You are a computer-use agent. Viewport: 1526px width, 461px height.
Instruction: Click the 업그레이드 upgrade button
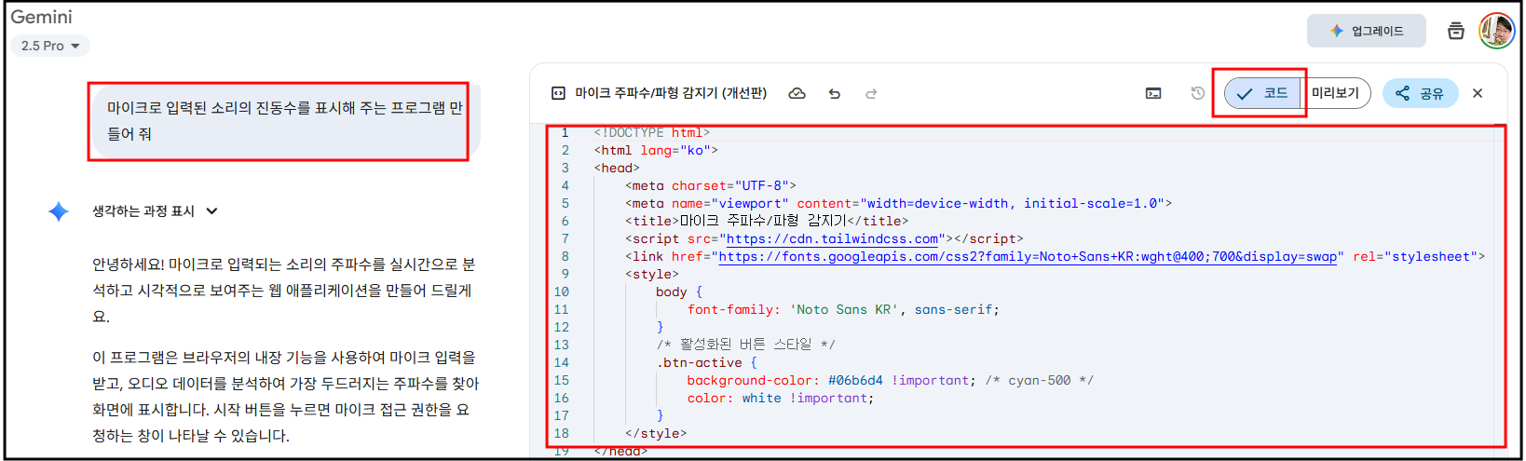[x=1366, y=31]
